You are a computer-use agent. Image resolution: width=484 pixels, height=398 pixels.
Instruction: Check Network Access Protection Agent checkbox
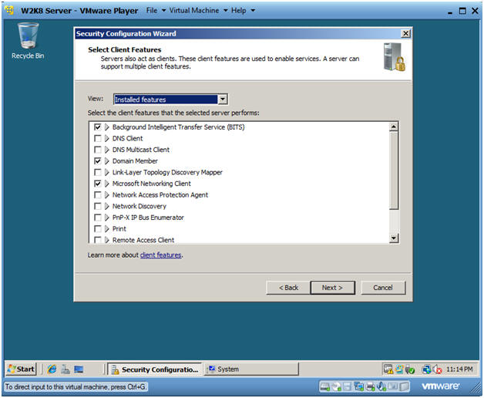(x=98, y=195)
